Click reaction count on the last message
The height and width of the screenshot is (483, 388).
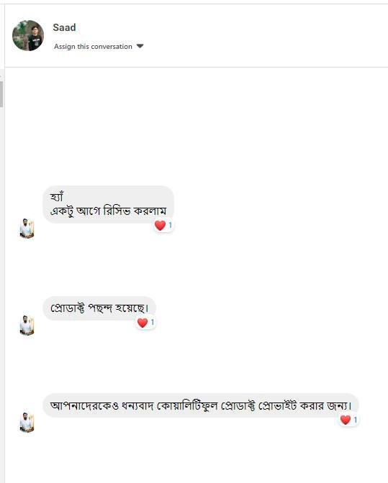click(x=356, y=420)
